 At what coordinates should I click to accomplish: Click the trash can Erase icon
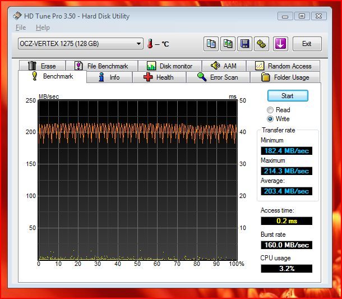32,66
